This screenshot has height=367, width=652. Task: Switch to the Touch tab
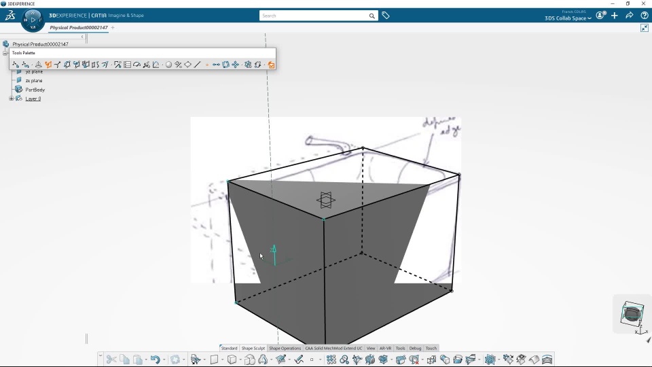(x=431, y=348)
